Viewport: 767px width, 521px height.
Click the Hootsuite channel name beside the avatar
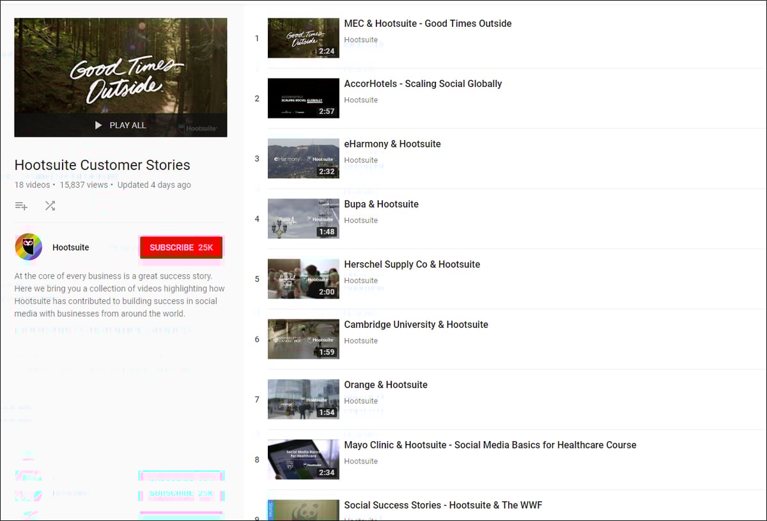click(x=70, y=247)
